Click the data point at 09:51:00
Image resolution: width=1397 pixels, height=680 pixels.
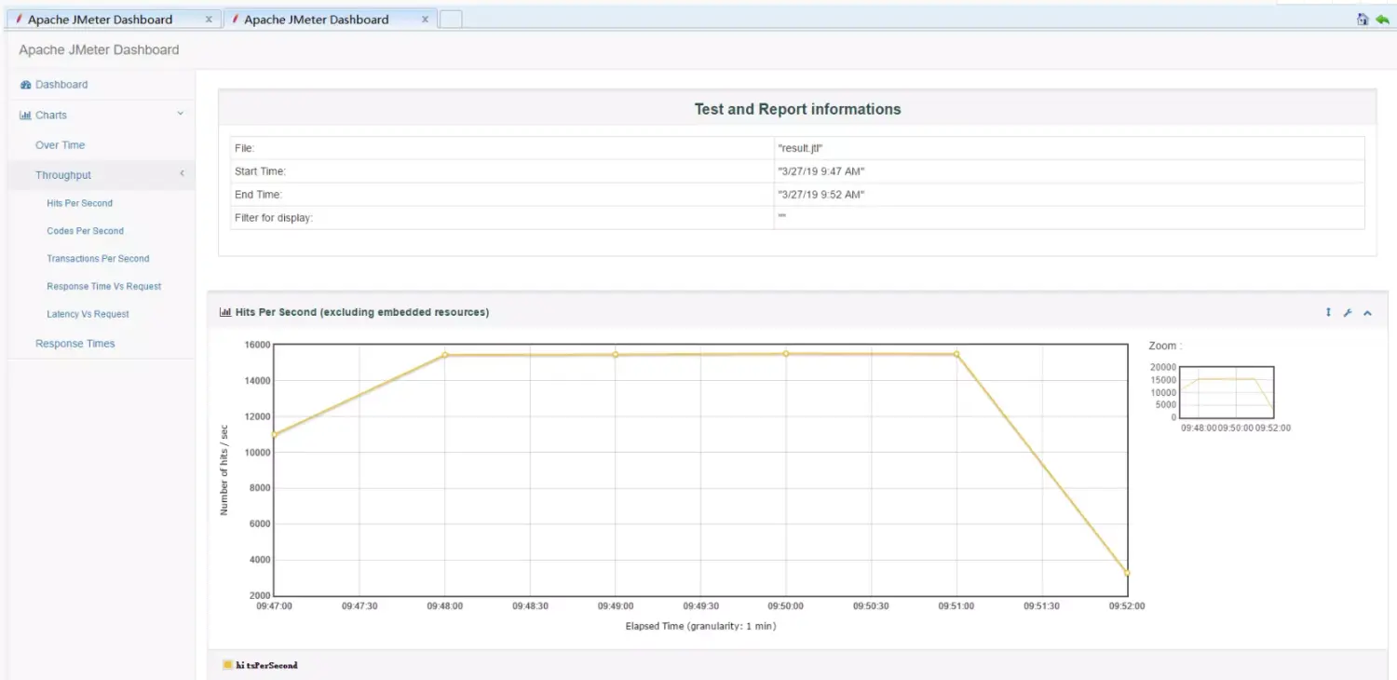[956, 354]
